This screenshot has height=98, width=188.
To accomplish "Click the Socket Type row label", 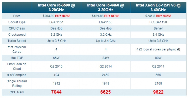I will [x=17, y=22].
